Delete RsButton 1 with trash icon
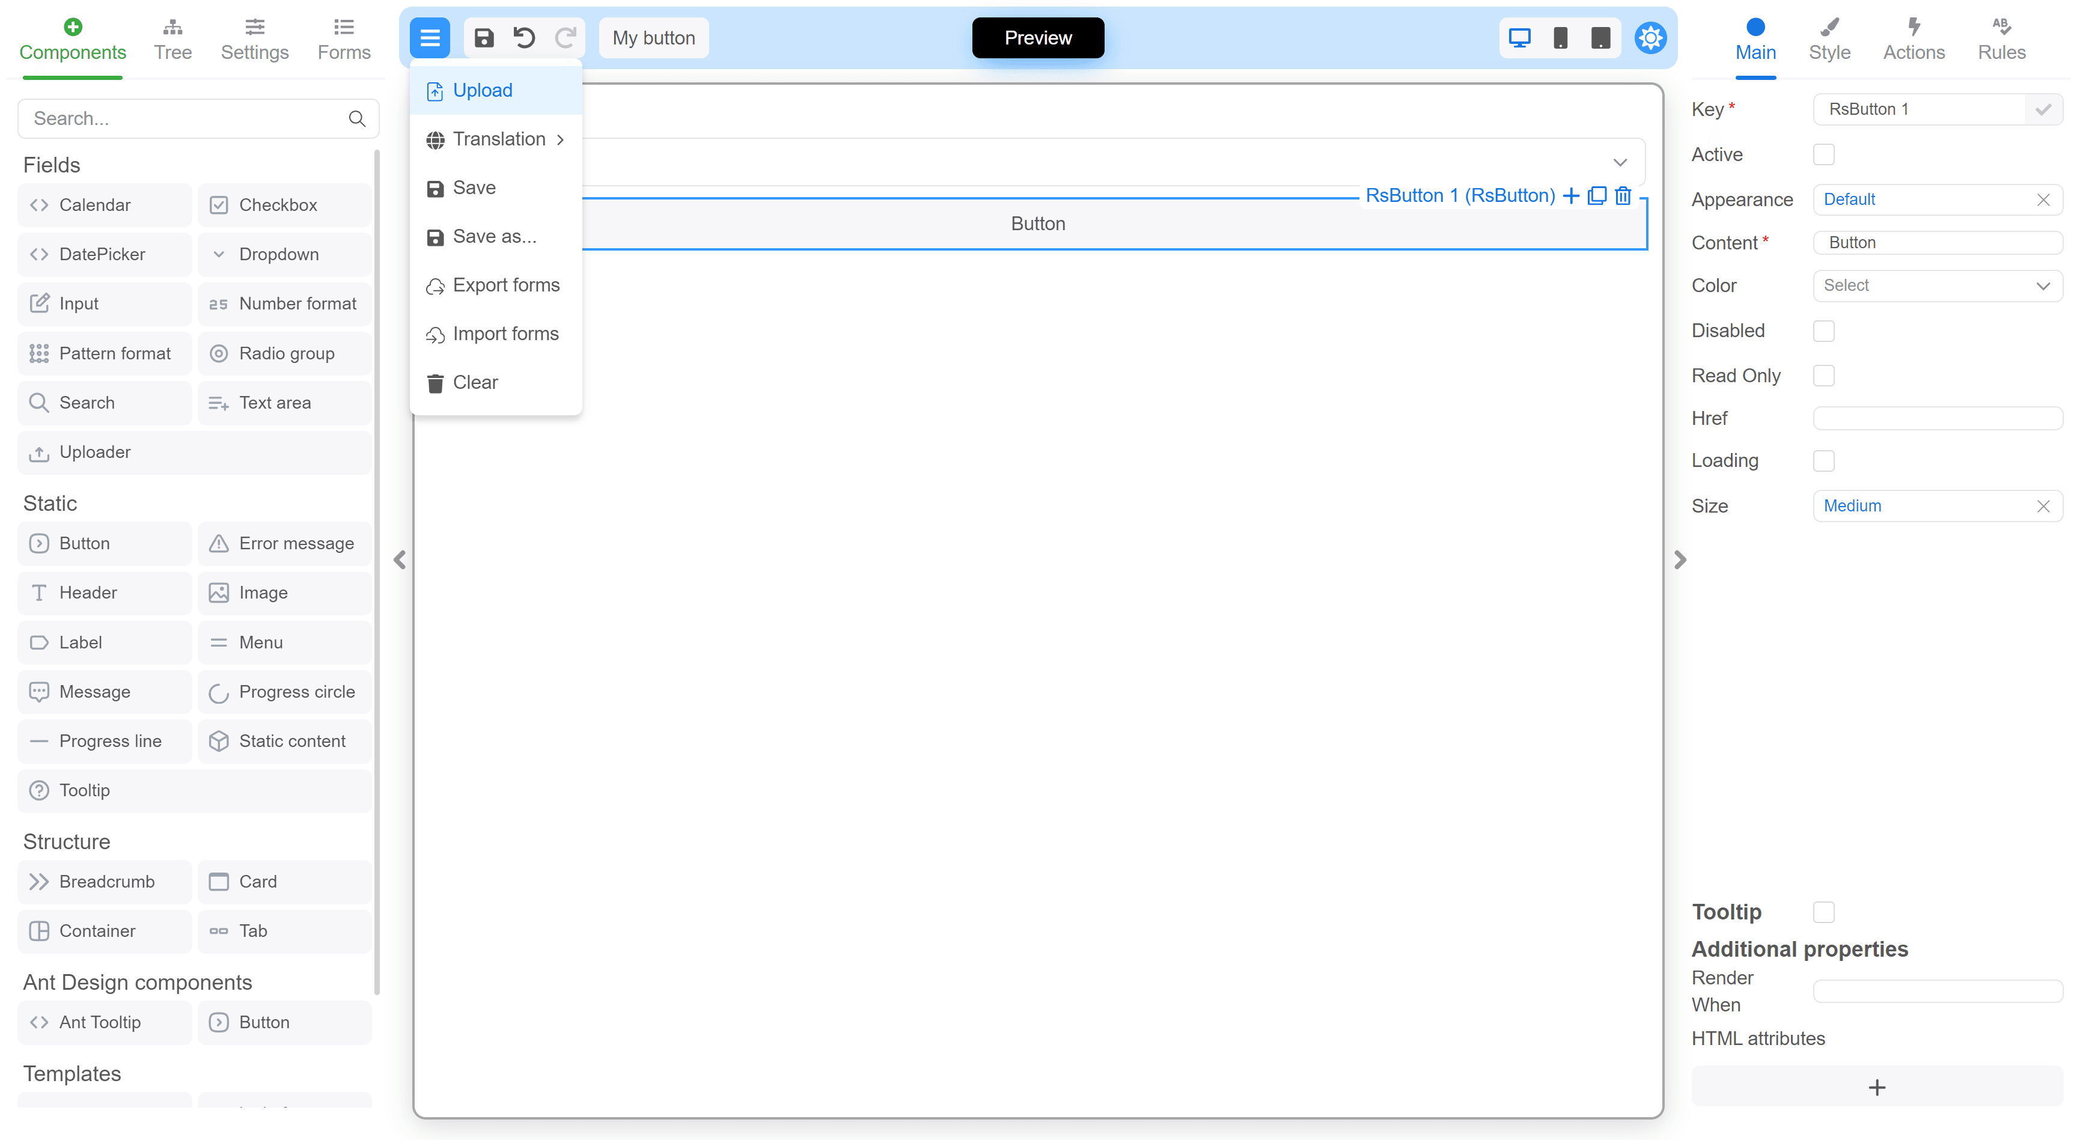The height and width of the screenshot is (1140, 2077). 1623,196
